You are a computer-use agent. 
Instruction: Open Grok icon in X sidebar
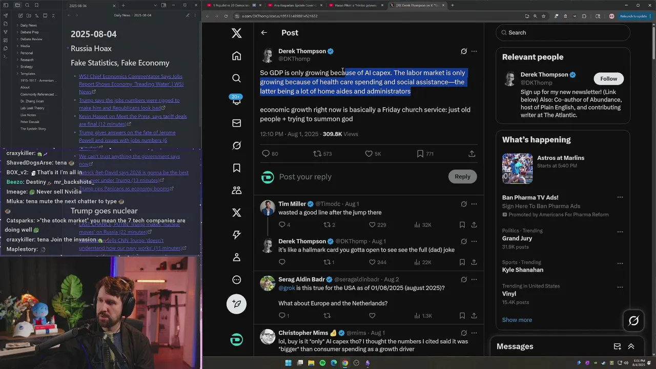[x=236, y=146]
